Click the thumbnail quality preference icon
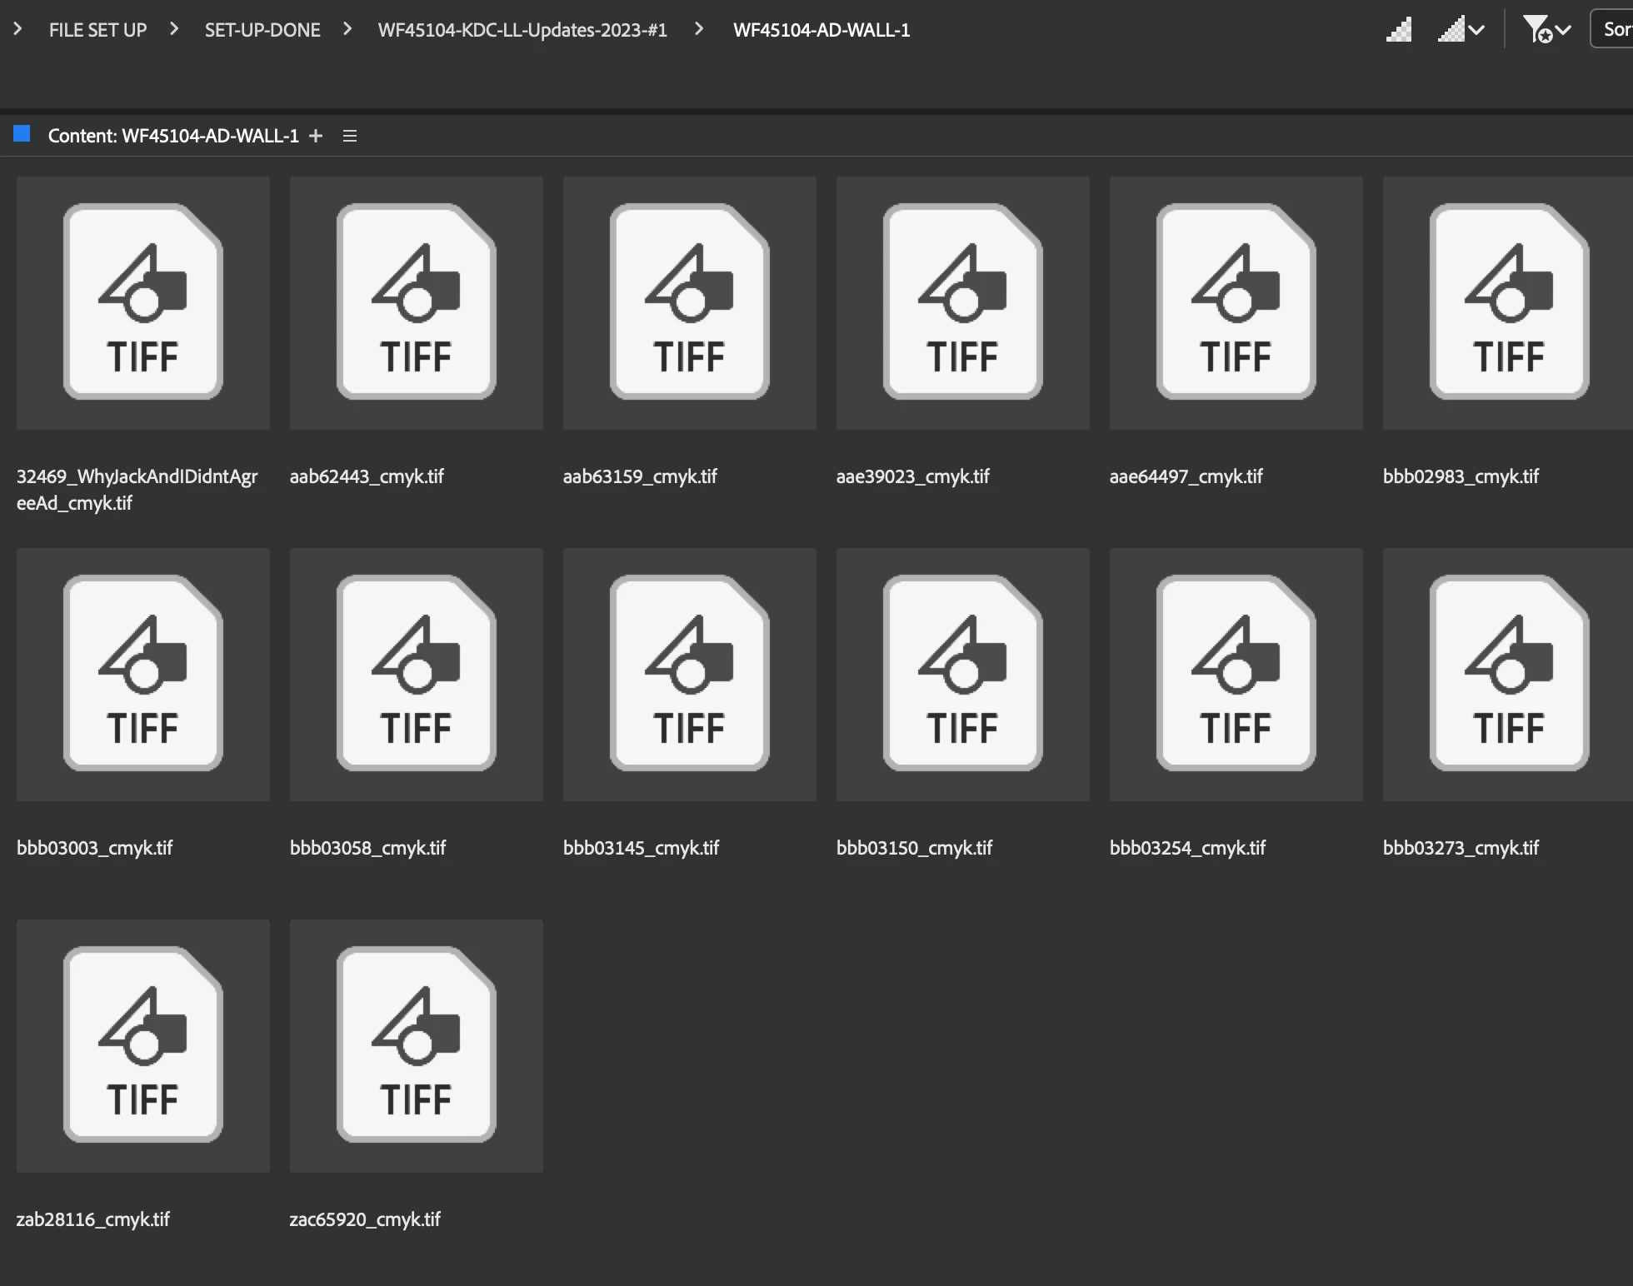The width and height of the screenshot is (1633, 1286). click(1399, 30)
